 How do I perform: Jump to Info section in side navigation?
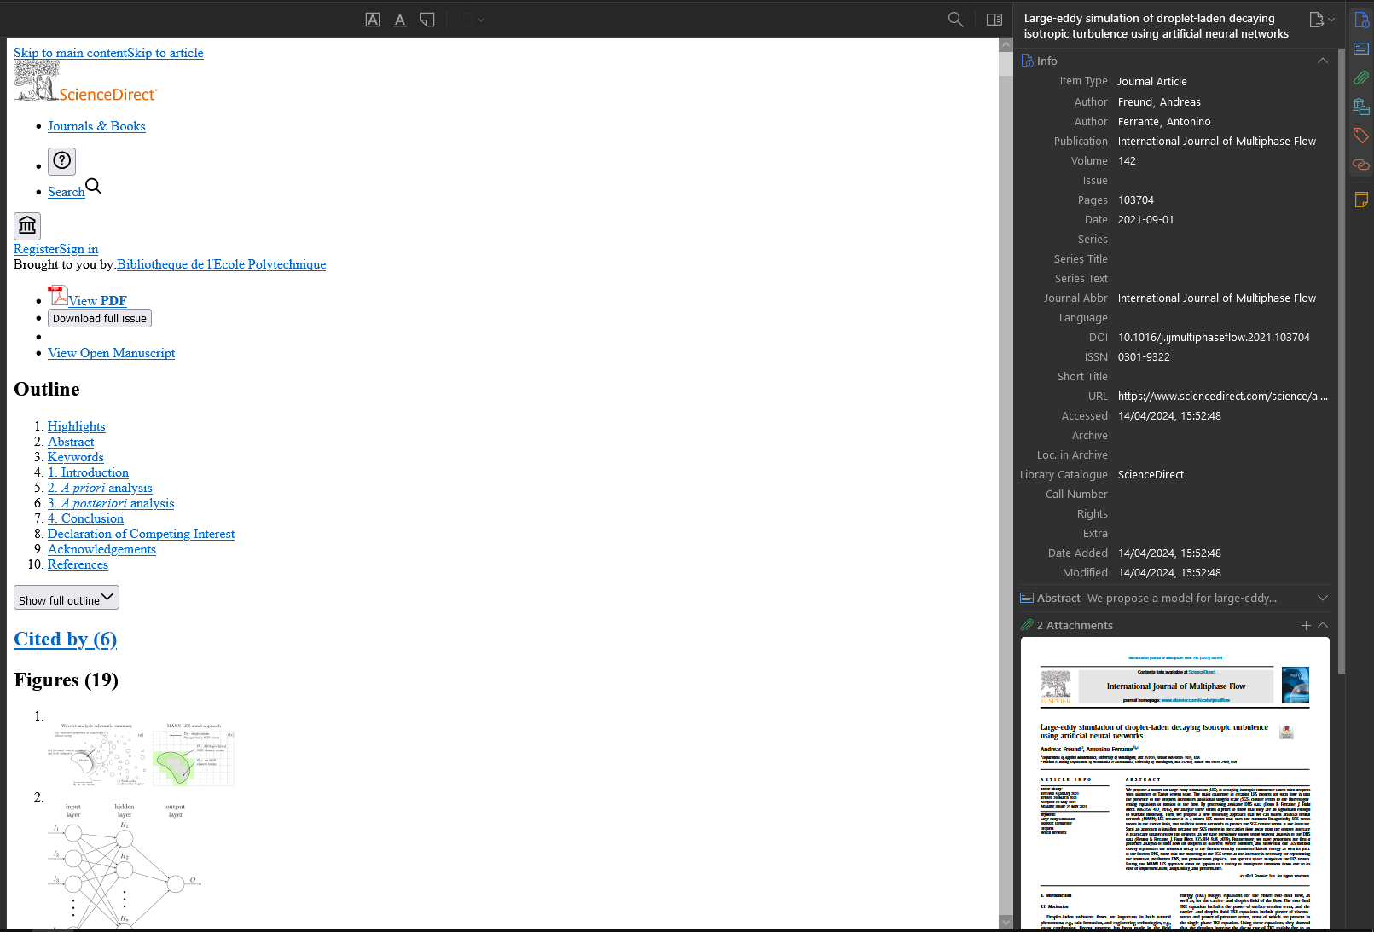(1361, 20)
